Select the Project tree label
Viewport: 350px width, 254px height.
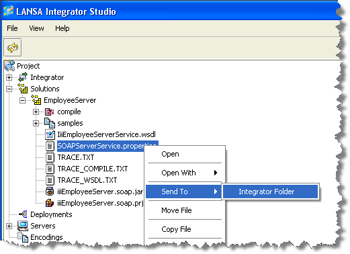coord(28,66)
